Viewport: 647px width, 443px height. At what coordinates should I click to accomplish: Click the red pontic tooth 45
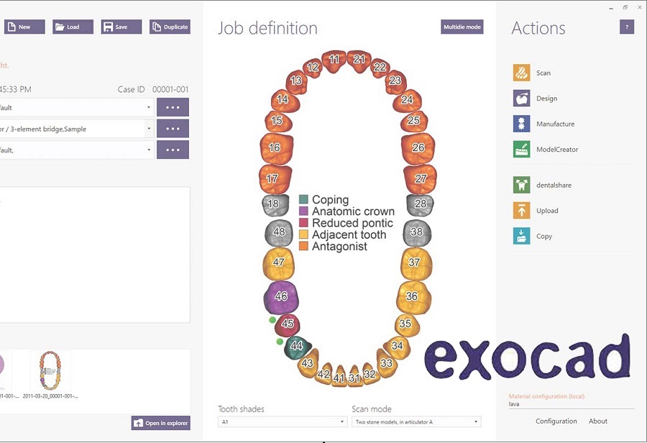(x=287, y=325)
